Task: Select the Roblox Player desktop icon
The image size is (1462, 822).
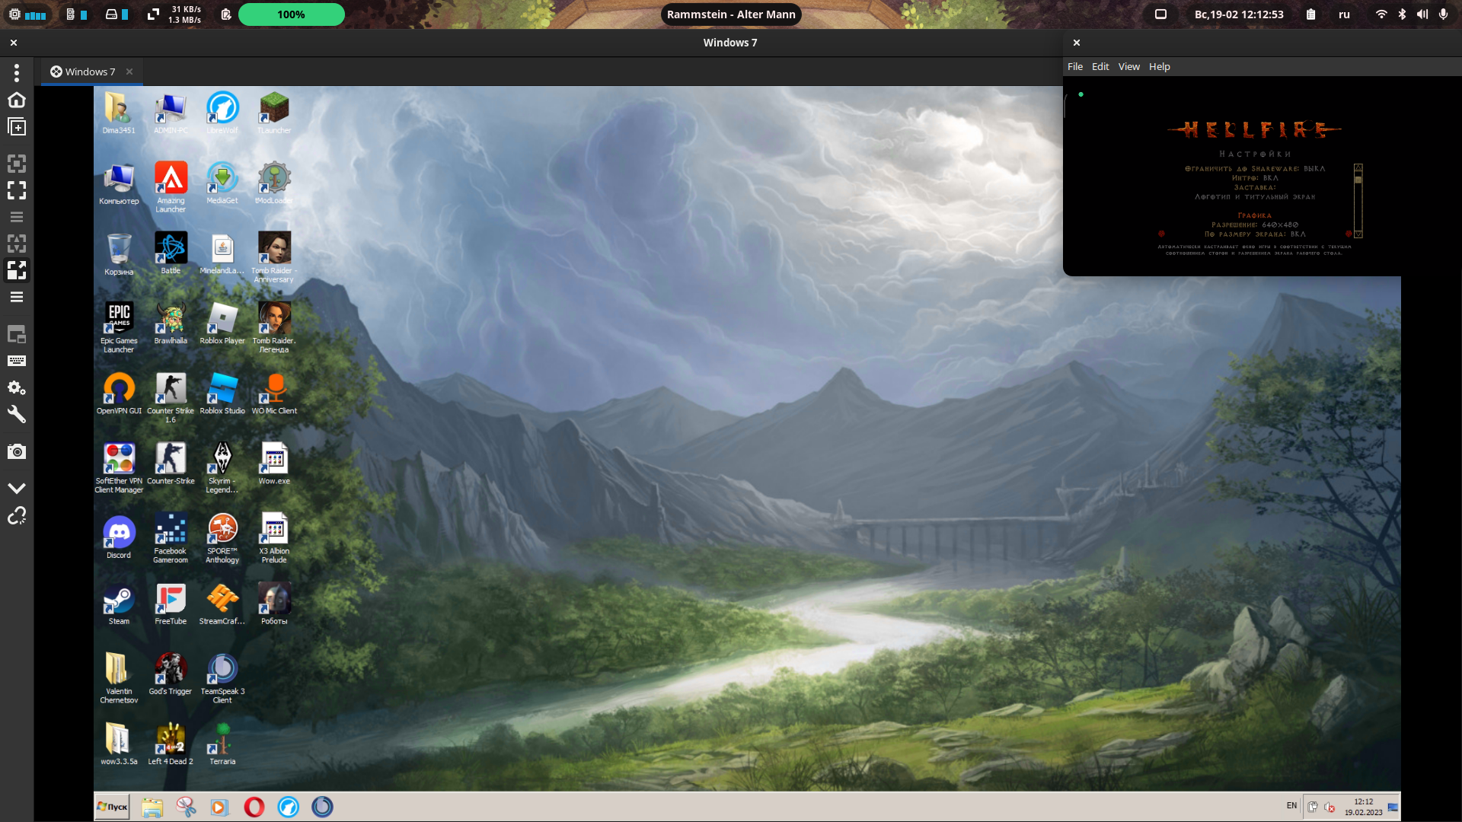Action: [222, 323]
